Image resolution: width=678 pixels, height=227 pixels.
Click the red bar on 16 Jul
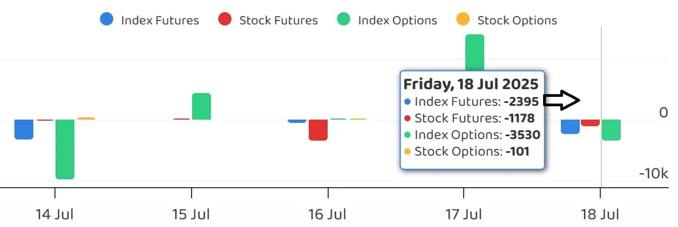point(318,130)
